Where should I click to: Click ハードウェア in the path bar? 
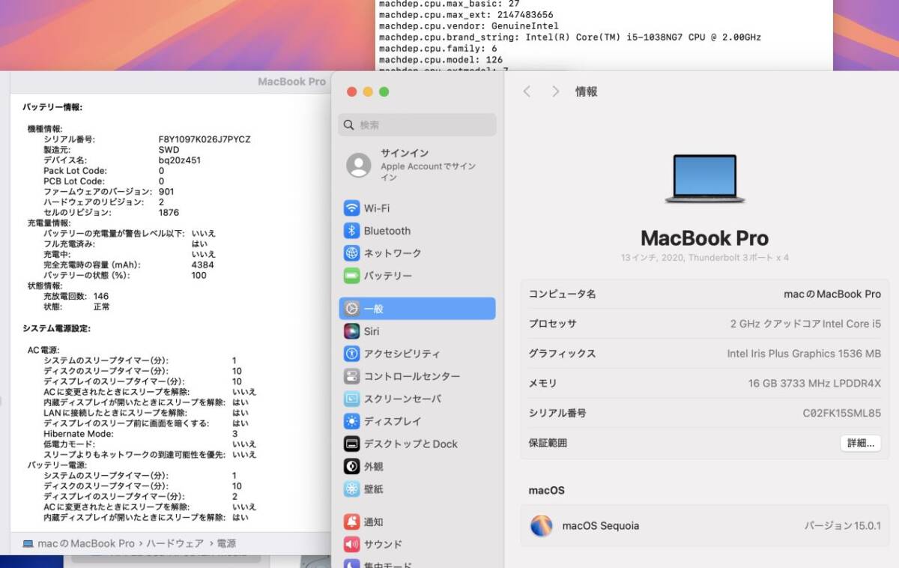(175, 543)
